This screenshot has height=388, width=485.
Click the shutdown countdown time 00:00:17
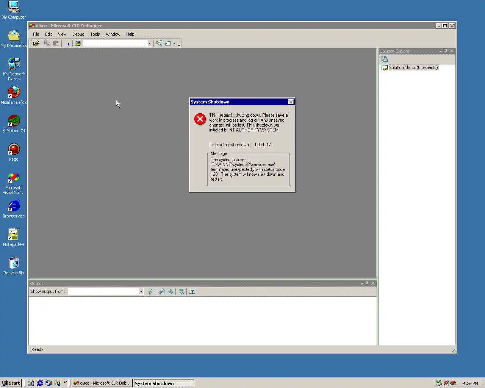263,145
